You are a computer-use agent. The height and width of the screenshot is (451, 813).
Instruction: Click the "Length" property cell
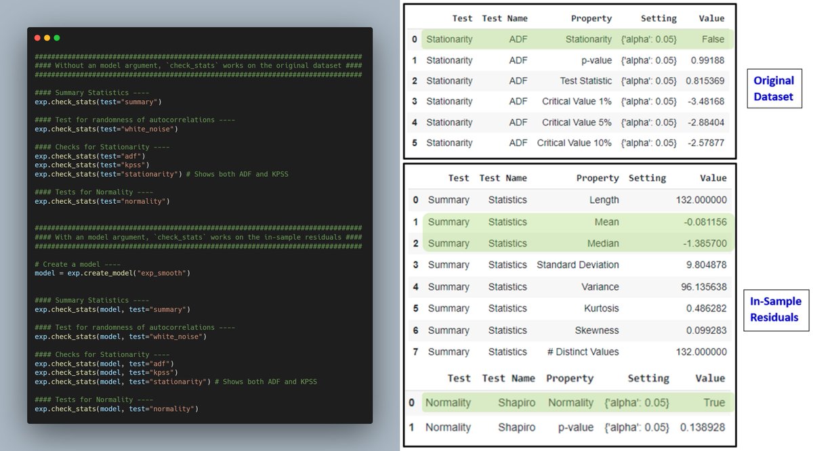tap(604, 200)
